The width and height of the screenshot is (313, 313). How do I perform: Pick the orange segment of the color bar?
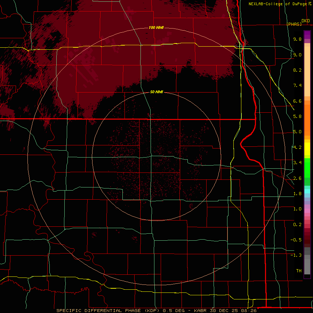click(307, 120)
